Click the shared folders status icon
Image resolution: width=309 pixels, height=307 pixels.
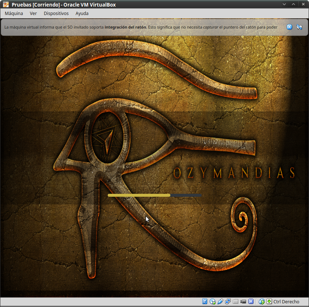coord(236,302)
